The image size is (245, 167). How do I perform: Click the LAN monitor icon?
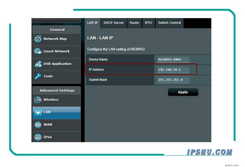38,112
